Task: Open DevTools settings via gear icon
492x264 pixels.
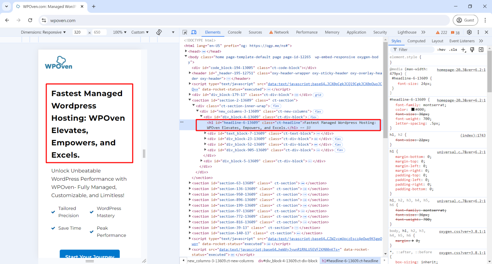Action: click(469, 32)
